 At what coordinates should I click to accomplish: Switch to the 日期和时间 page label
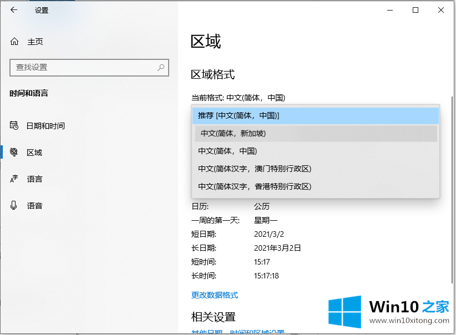click(x=45, y=126)
